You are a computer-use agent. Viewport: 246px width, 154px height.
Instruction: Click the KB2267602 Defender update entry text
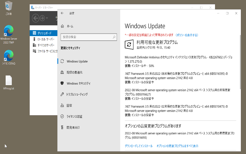[x=179, y=59]
